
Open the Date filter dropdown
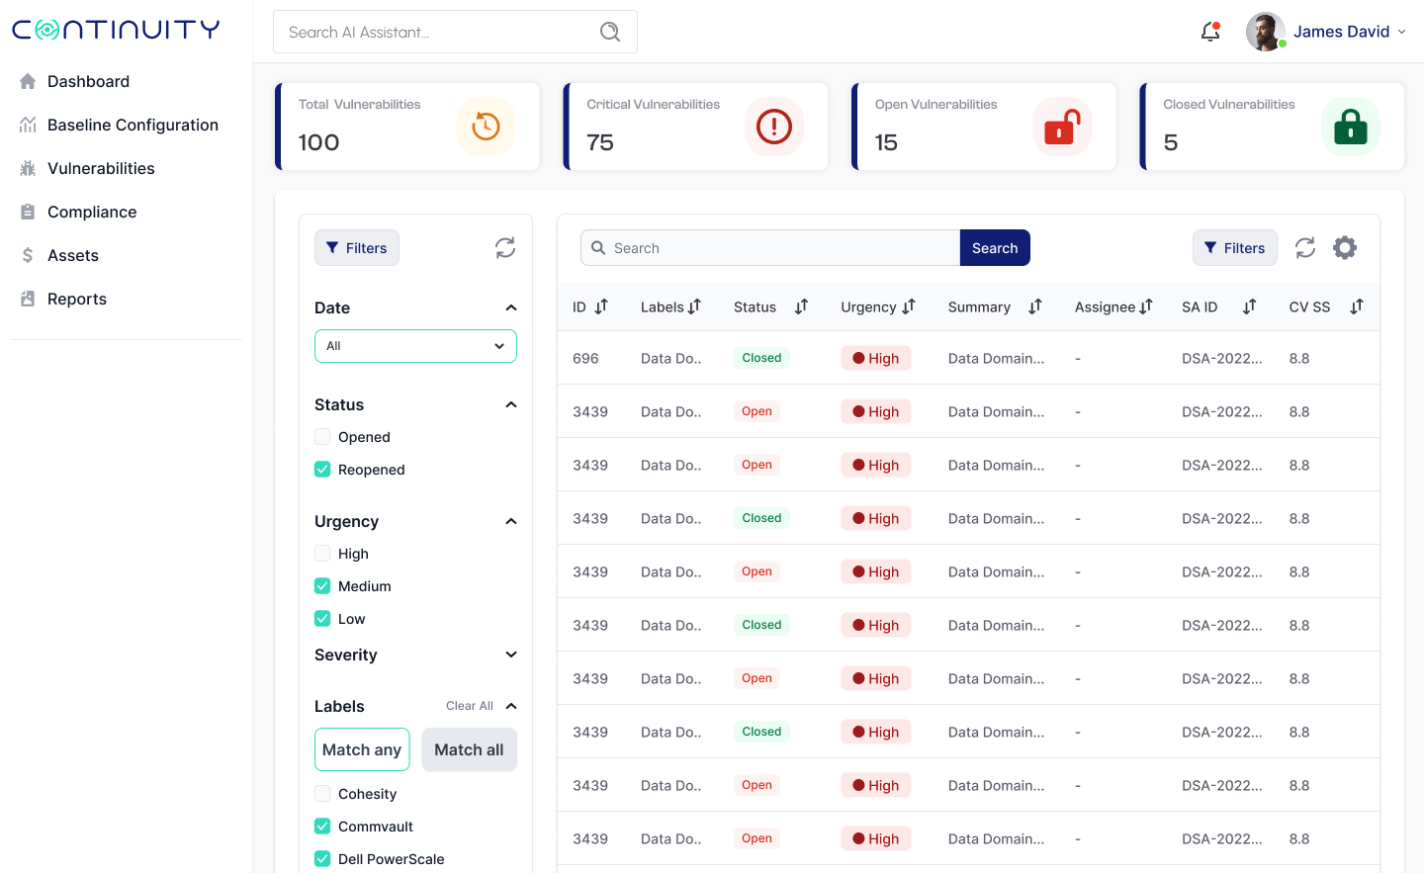coord(415,346)
